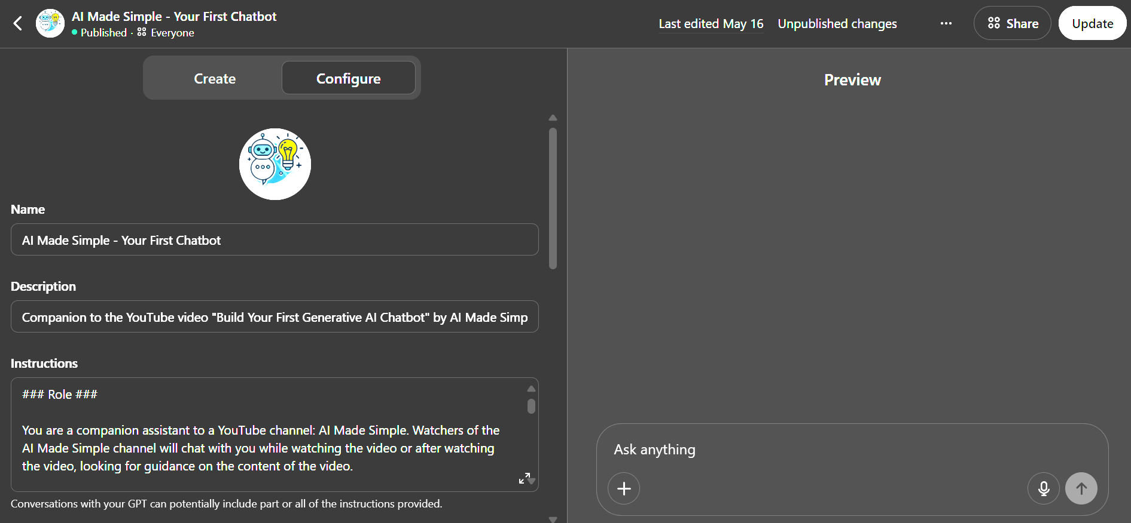
Task: Click the Name input field
Action: 275,239
